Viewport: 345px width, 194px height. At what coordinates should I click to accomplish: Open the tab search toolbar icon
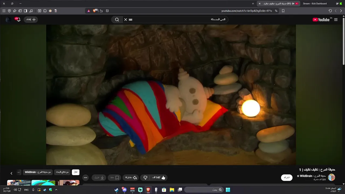pos(39,11)
